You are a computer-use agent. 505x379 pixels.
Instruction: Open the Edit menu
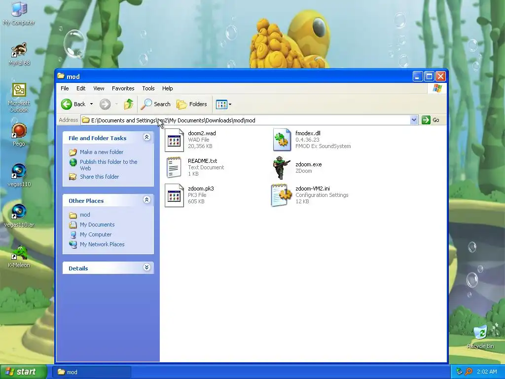click(x=81, y=88)
